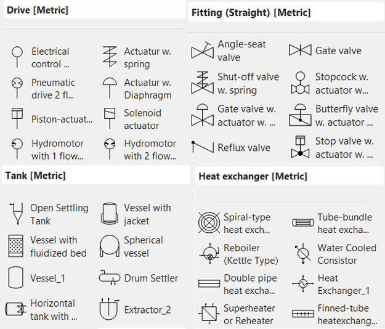Choose the Drum Settler symbol

click(x=110, y=278)
